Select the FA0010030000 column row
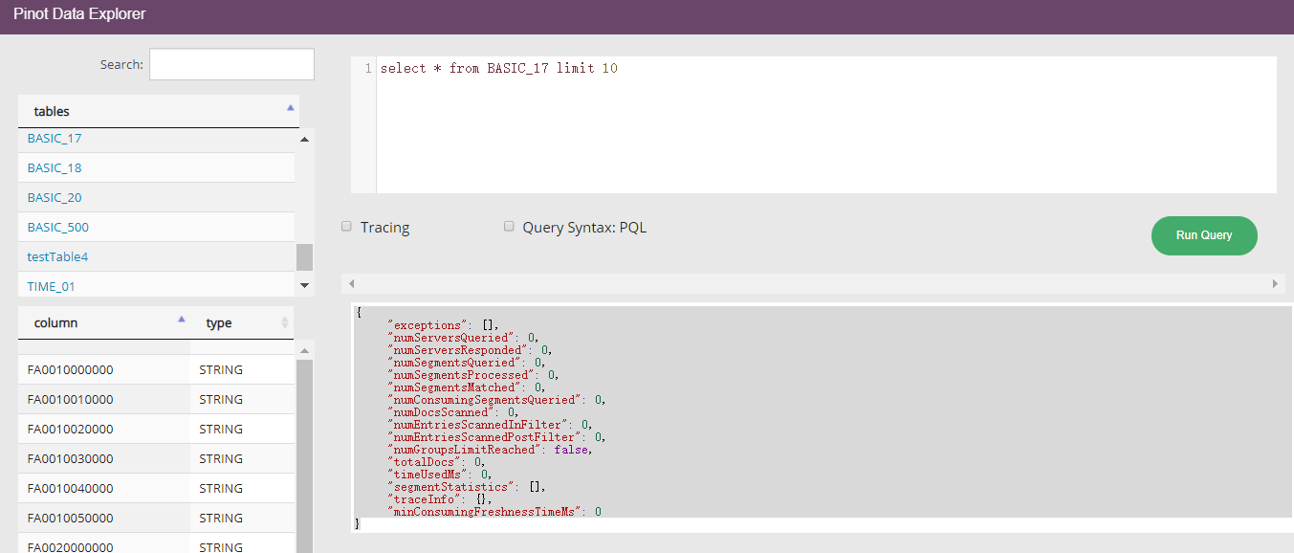The width and height of the screenshot is (1294, 553). tap(156, 459)
